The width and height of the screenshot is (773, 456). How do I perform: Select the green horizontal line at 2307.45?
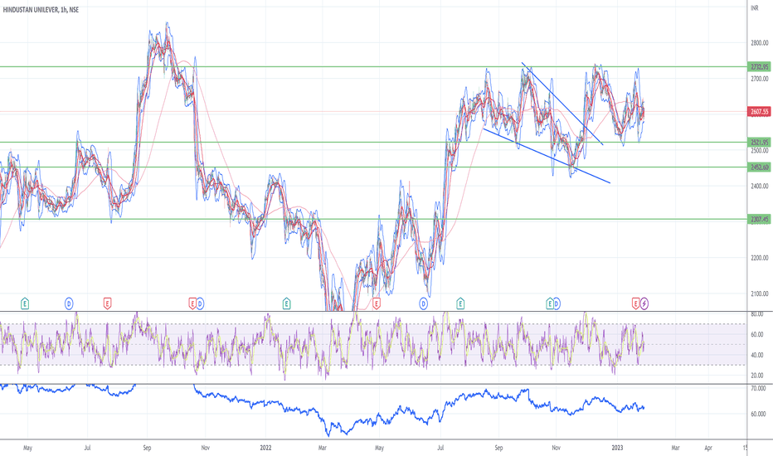(x=374, y=220)
